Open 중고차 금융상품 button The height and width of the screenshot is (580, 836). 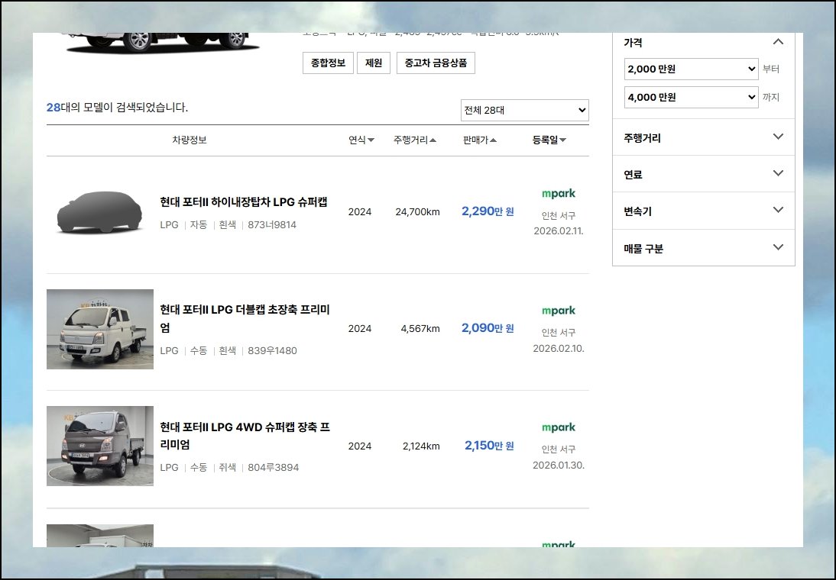click(436, 63)
